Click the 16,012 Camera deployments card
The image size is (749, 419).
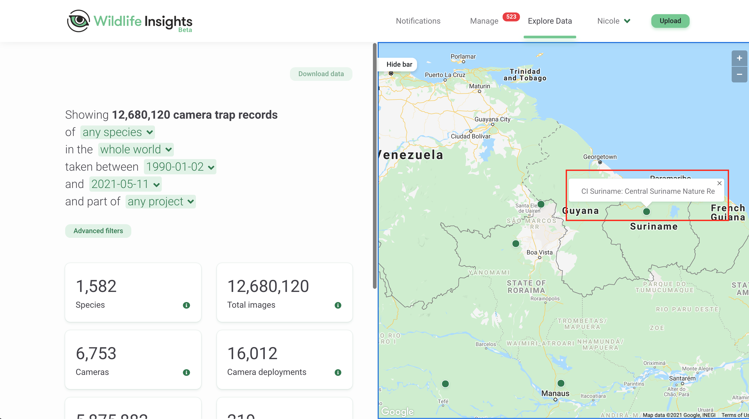(285, 360)
